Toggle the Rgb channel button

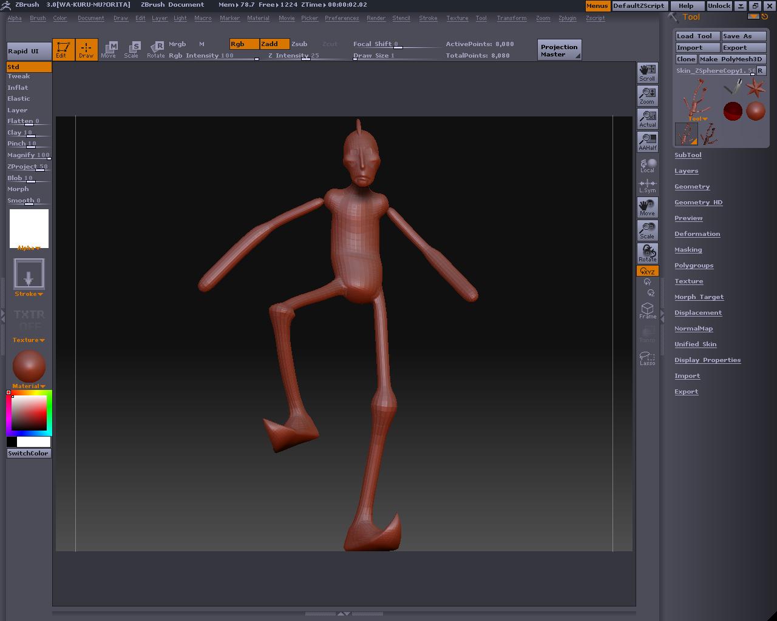[244, 44]
